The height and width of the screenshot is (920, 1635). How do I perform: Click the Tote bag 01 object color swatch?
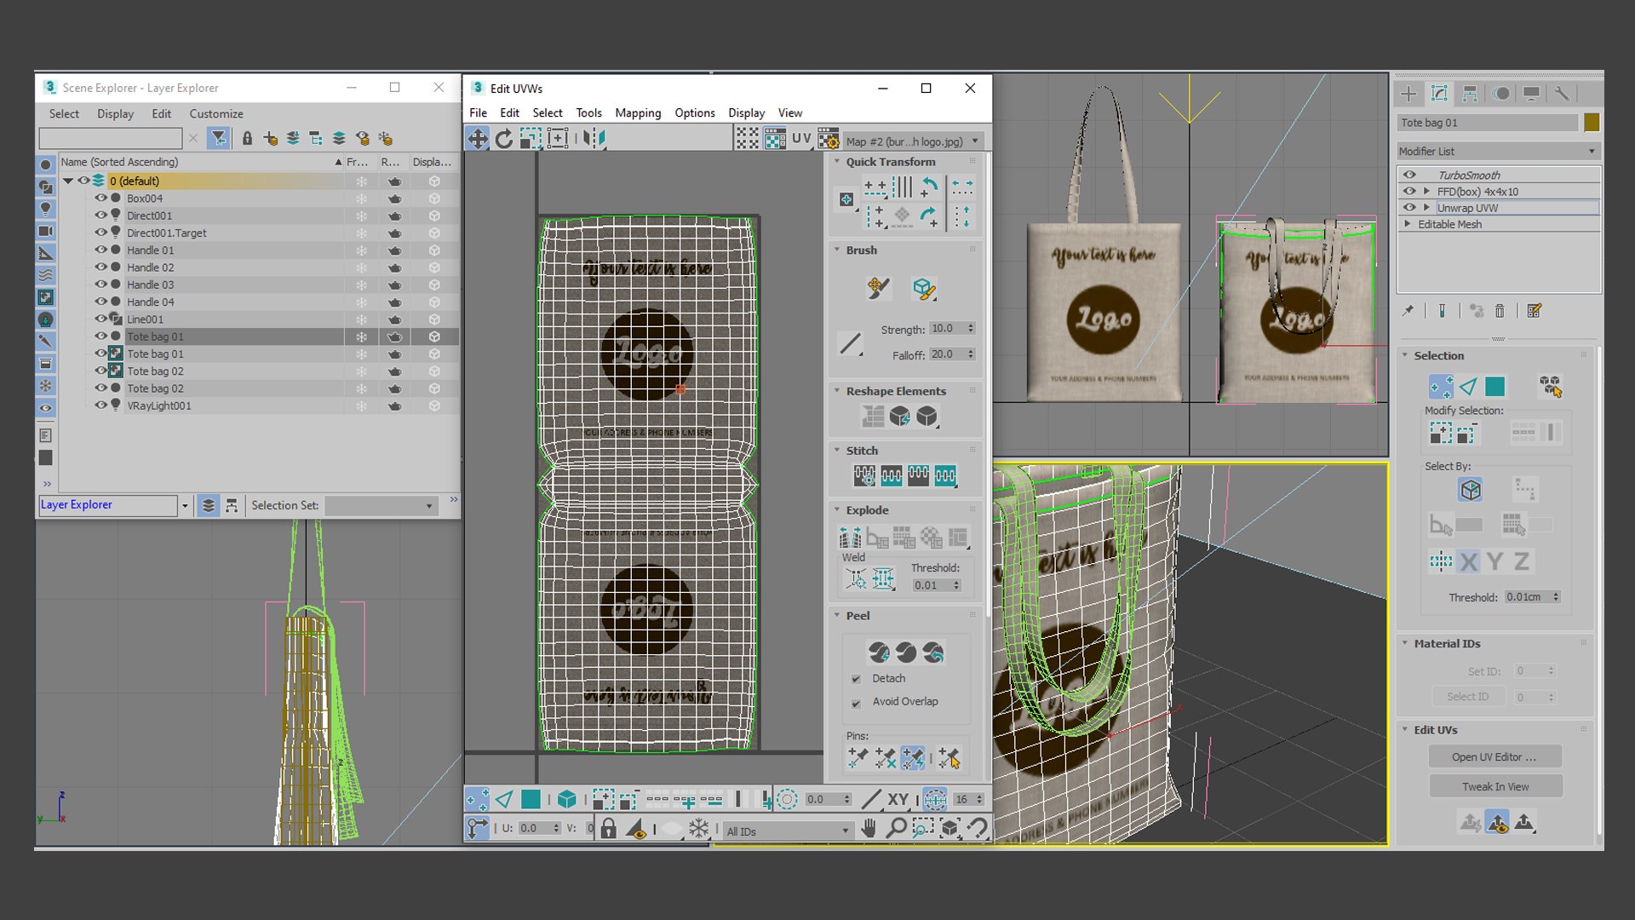click(1592, 123)
